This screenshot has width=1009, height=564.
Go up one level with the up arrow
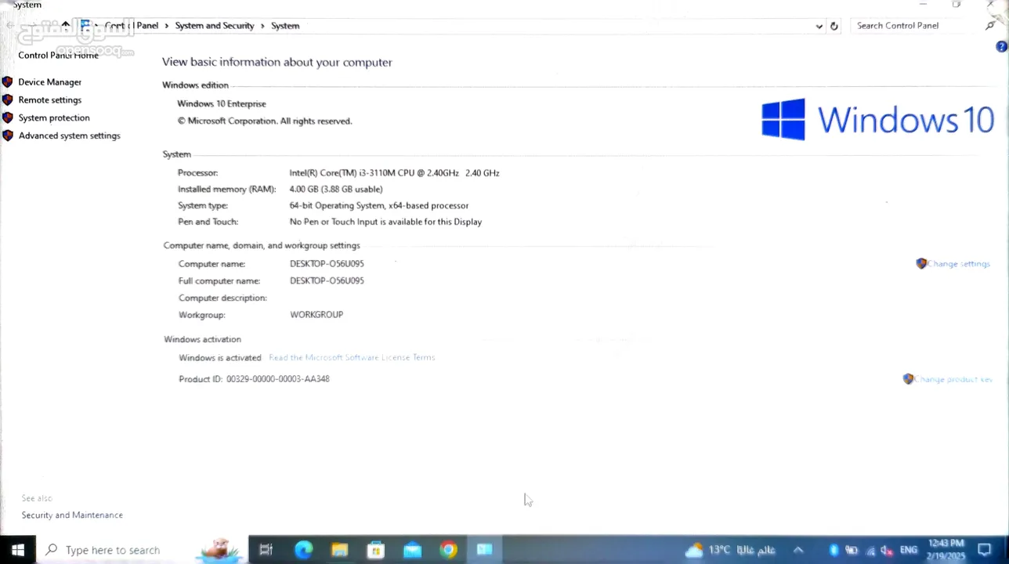(x=66, y=25)
